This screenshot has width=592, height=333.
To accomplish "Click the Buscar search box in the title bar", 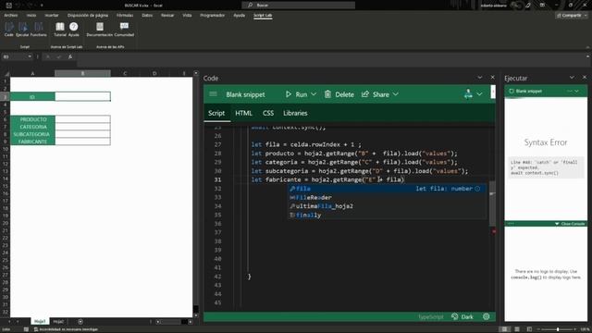I will click(298, 5).
